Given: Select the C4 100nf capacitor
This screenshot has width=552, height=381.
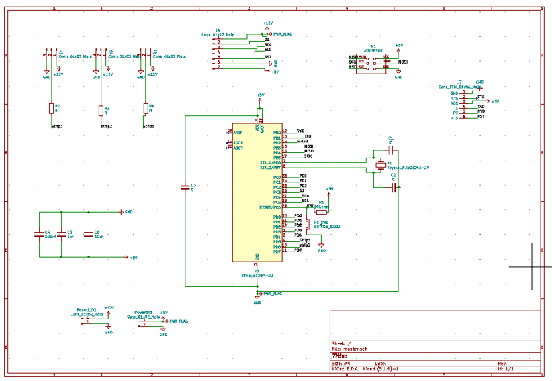Looking at the screenshot, I should 39,234.
